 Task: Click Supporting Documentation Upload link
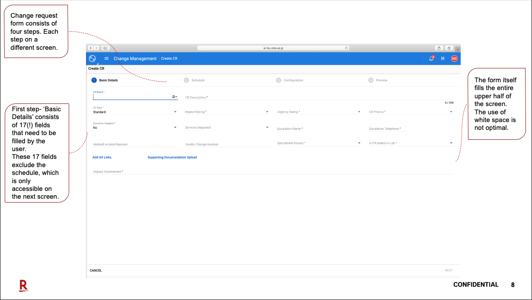(x=172, y=157)
